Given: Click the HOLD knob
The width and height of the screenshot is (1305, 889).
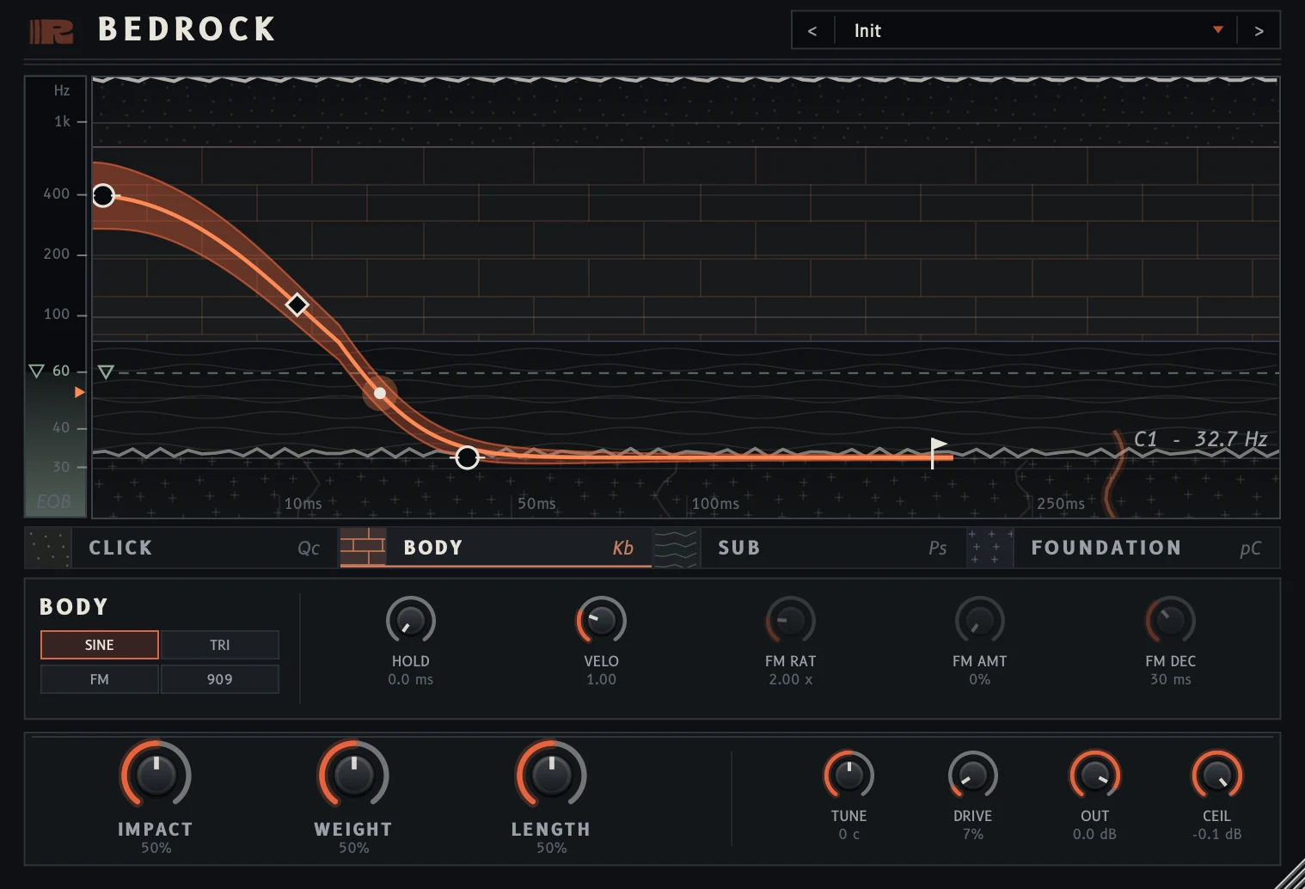Looking at the screenshot, I should pos(411,621).
